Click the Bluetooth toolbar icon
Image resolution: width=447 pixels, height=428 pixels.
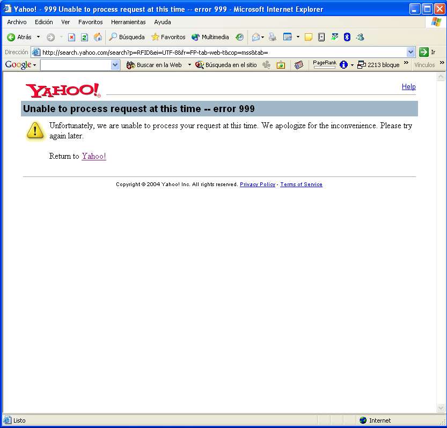[347, 37]
